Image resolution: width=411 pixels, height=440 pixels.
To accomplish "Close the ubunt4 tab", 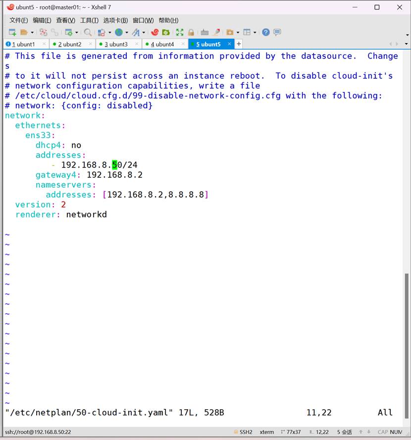I will [x=183, y=44].
